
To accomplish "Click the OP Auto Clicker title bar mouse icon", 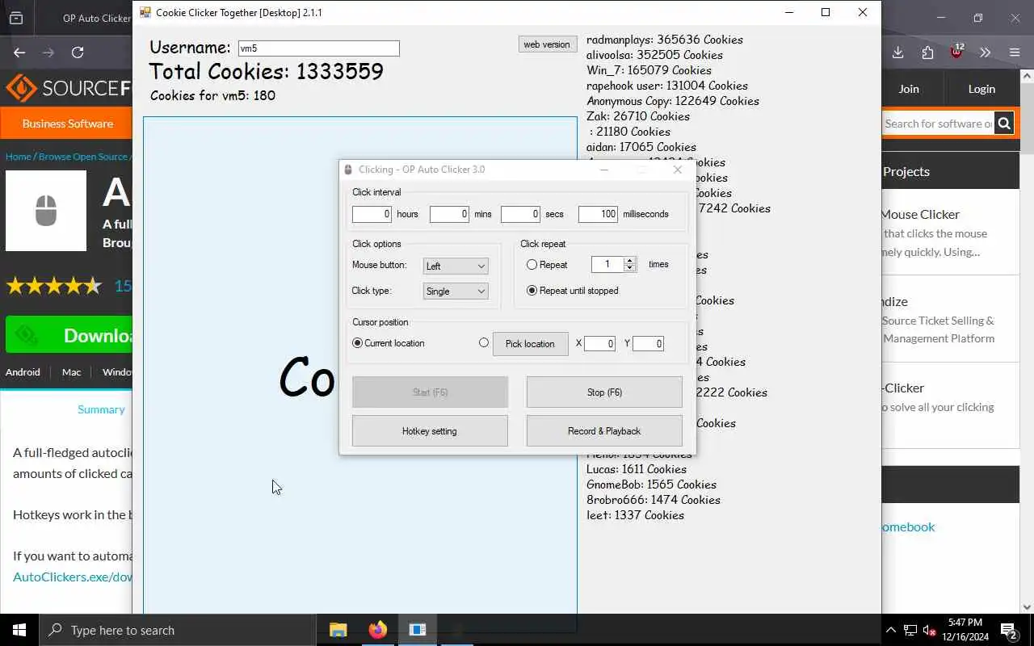I will pyautogui.click(x=348, y=170).
